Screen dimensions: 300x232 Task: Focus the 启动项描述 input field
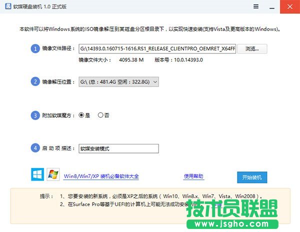[118, 148]
